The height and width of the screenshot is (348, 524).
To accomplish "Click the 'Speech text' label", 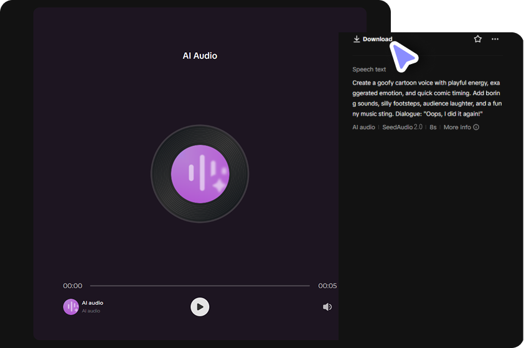I will point(369,70).
